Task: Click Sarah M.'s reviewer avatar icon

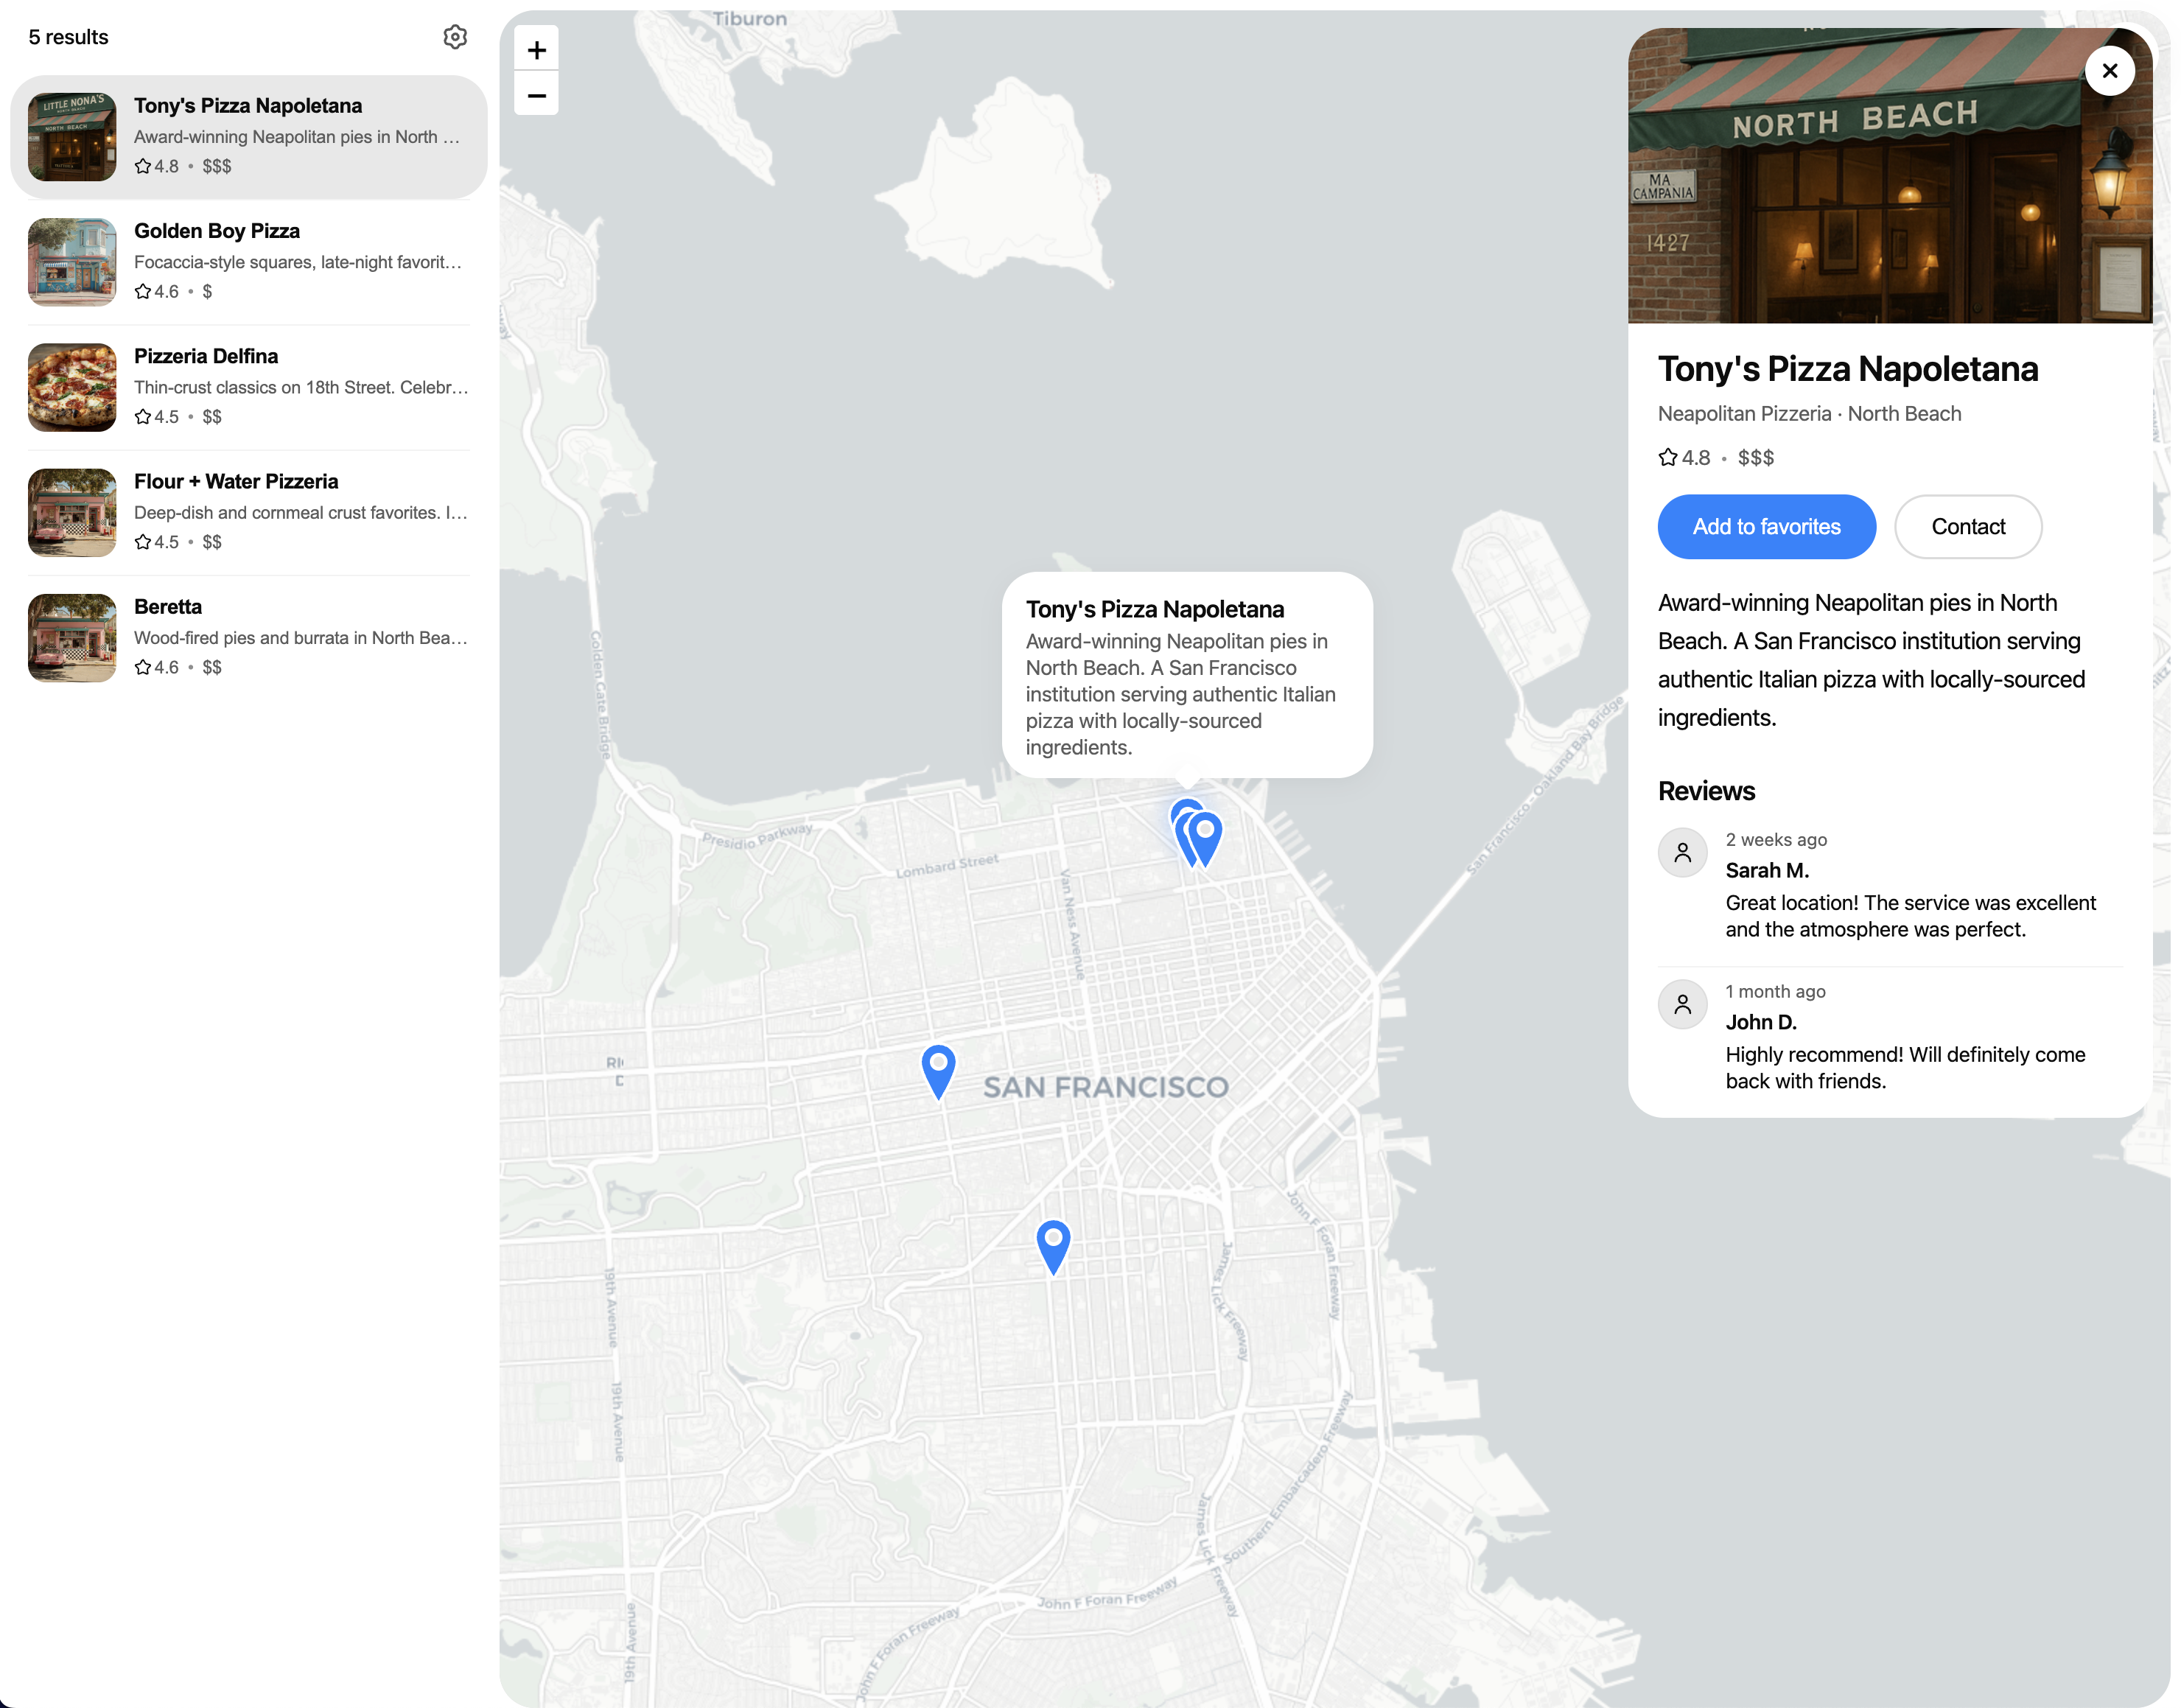Action: (x=1682, y=853)
